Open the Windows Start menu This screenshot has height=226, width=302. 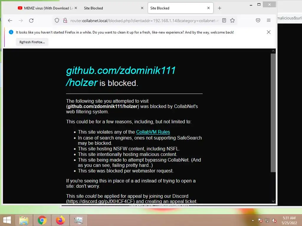pyautogui.click(x=7, y=220)
